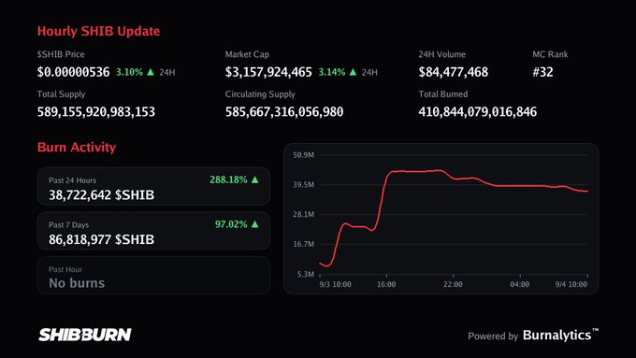636x358 pixels.
Task: Click the 3.14% market cap change
Action: pos(332,72)
